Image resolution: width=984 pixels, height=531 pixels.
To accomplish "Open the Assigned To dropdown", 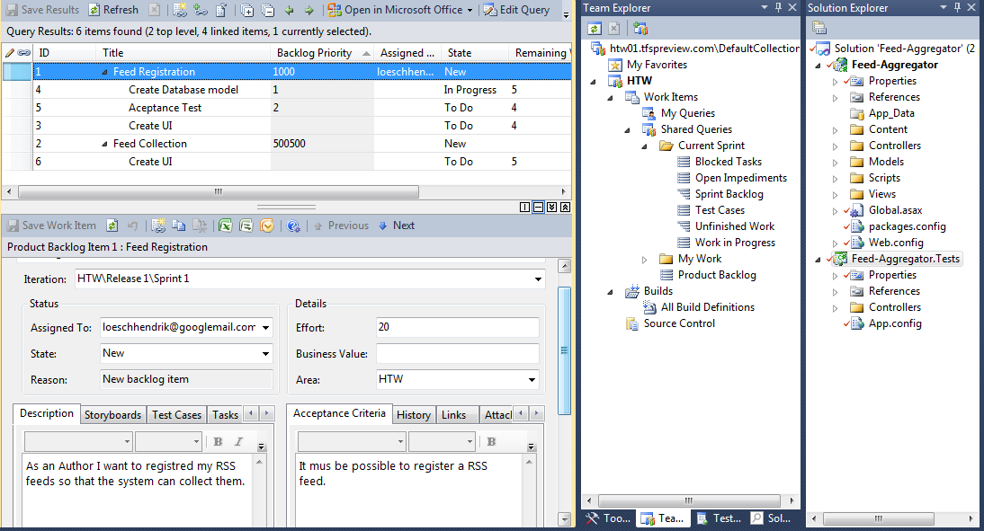I will pos(265,327).
